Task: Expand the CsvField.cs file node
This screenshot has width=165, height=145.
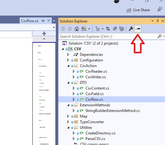Action: click(74, 94)
